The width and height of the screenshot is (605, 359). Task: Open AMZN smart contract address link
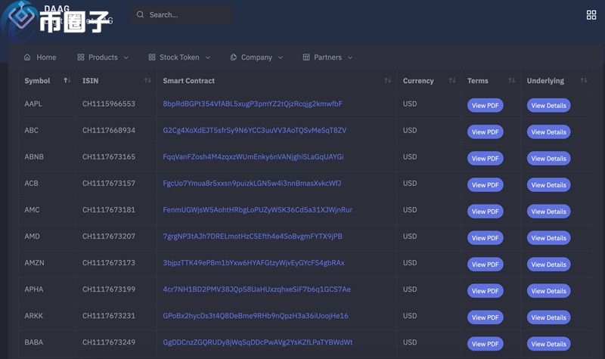click(x=253, y=263)
